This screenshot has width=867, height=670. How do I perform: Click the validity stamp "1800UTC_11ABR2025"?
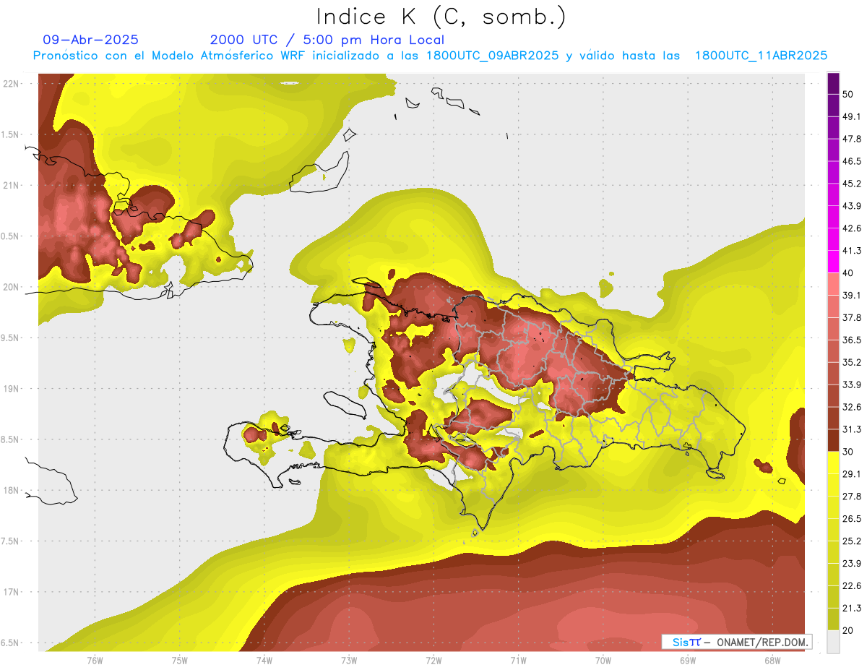761,56
